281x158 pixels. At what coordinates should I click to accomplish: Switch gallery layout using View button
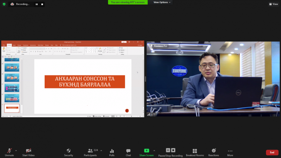pyautogui.click(x=273, y=4)
